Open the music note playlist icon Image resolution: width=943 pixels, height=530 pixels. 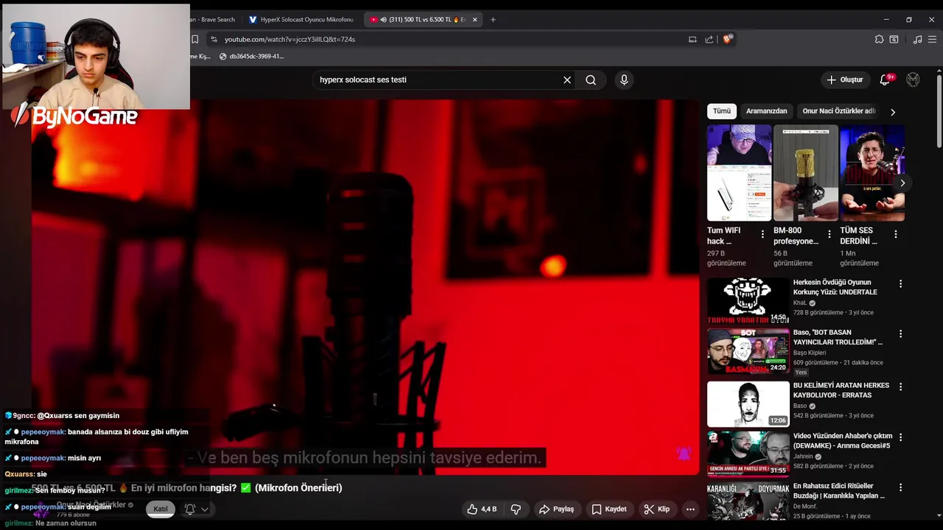917,39
